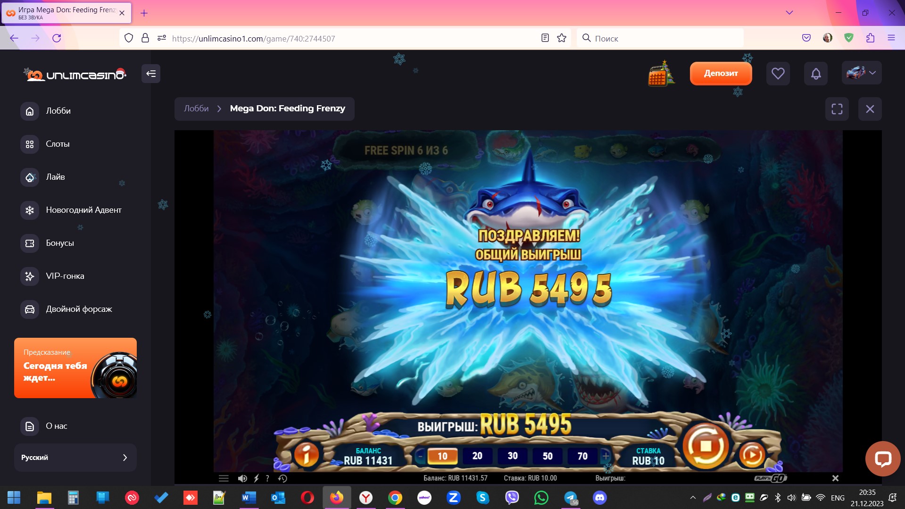The height and width of the screenshot is (509, 905).
Task: Toggle fast play lightning icon
Action: tap(256, 478)
